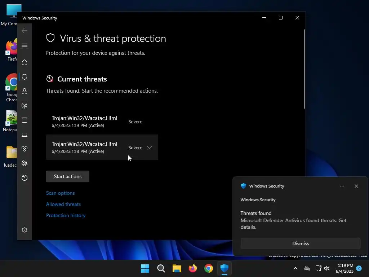Click Windows Security icon in the taskbar

click(x=224, y=268)
